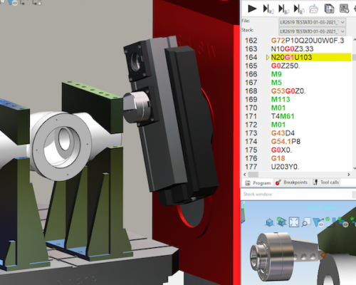Viewport: 356px width, 285px height.
Task: Switch to the Program tab
Action: [258, 183]
